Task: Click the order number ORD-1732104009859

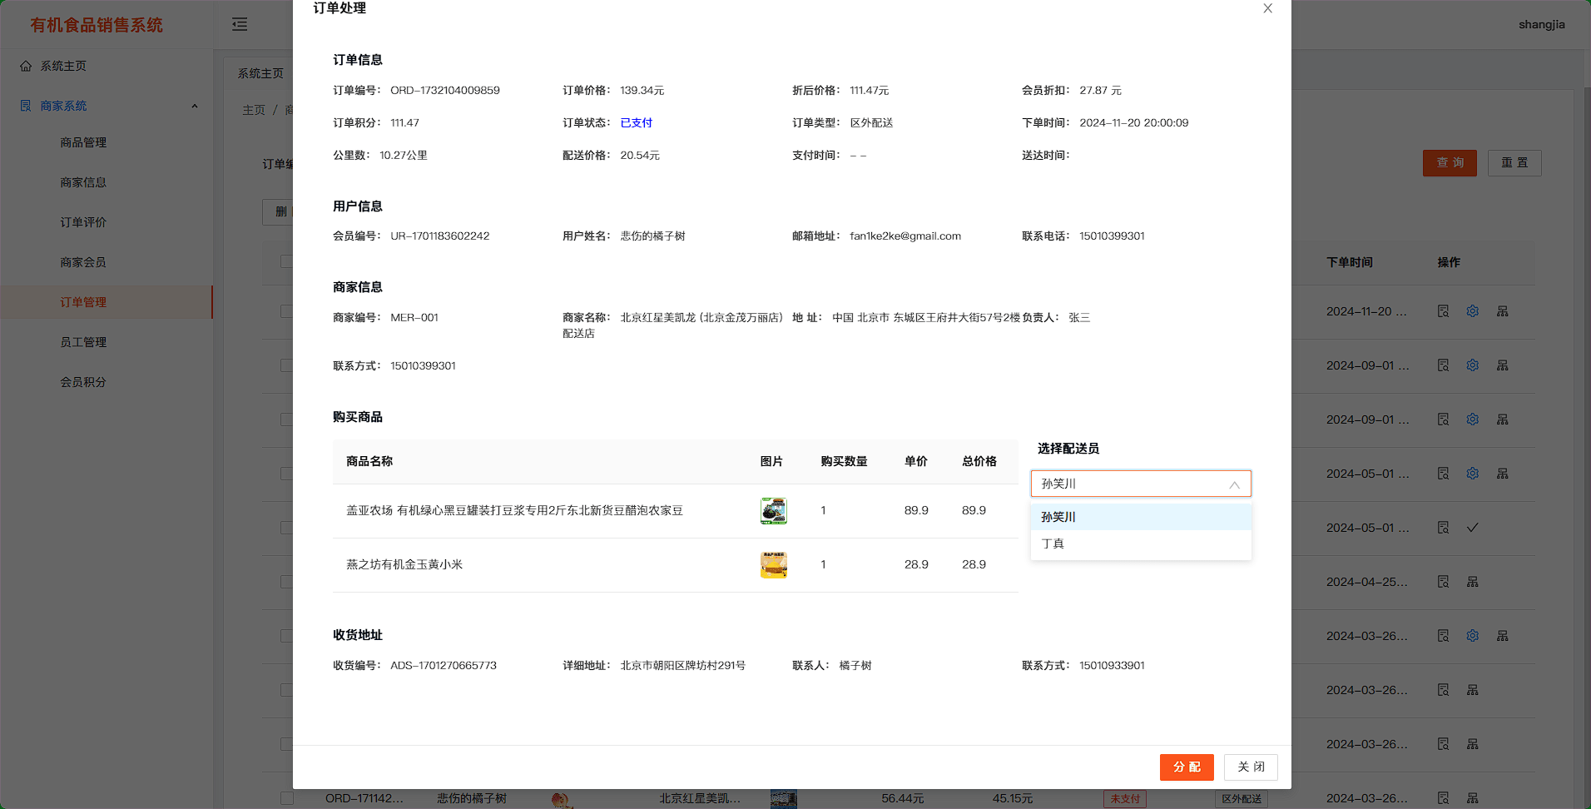Action: pos(445,91)
